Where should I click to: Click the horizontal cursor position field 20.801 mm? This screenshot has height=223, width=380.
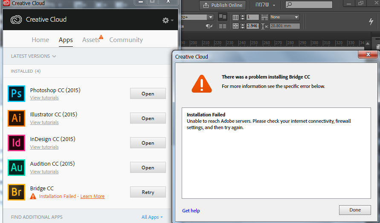click(x=285, y=26)
